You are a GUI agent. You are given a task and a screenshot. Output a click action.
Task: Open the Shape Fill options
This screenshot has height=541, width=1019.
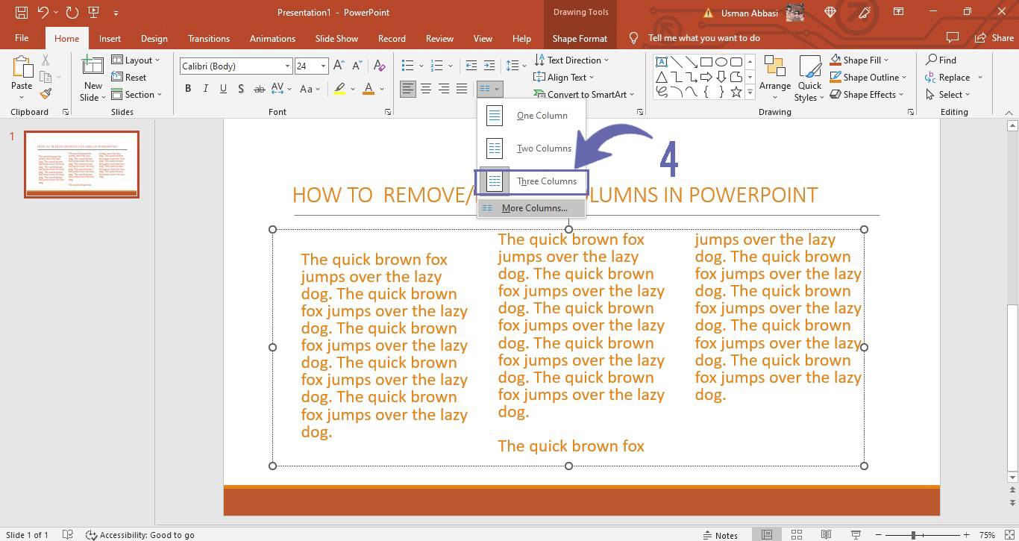point(859,60)
